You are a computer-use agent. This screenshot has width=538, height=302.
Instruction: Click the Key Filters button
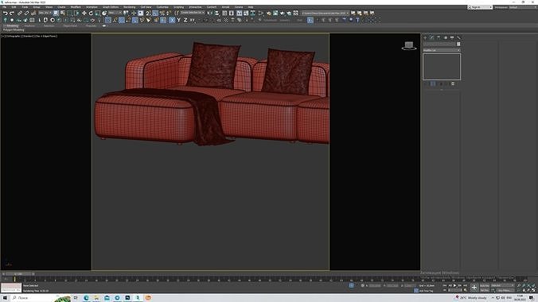click(x=505, y=290)
